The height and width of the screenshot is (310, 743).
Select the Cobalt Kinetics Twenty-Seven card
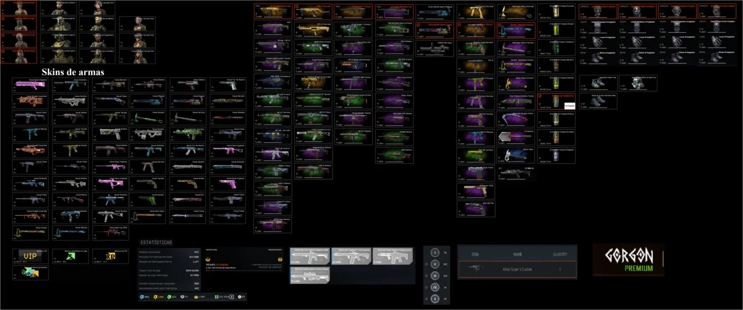click(x=310, y=275)
